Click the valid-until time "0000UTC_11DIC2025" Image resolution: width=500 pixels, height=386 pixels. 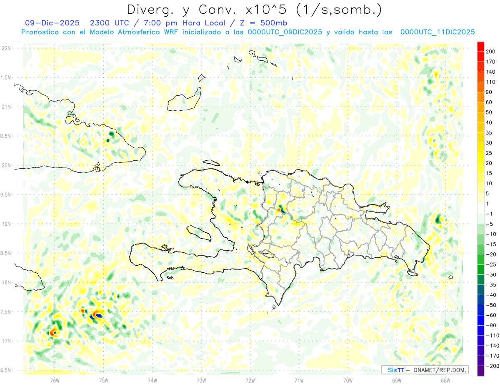(437, 32)
